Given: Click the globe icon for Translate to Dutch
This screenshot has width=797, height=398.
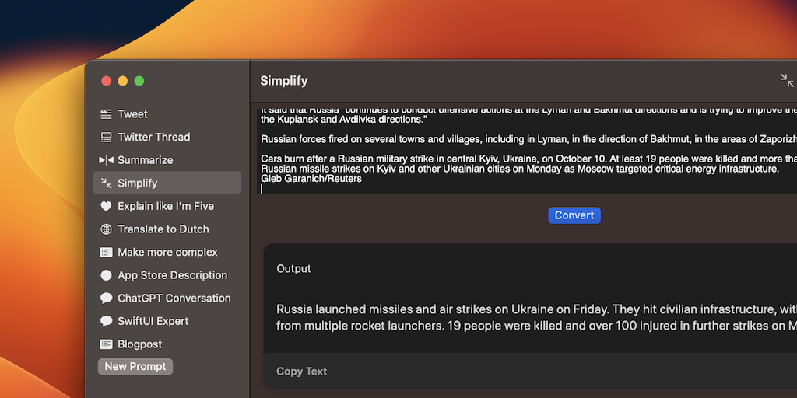Looking at the screenshot, I should [106, 229].
